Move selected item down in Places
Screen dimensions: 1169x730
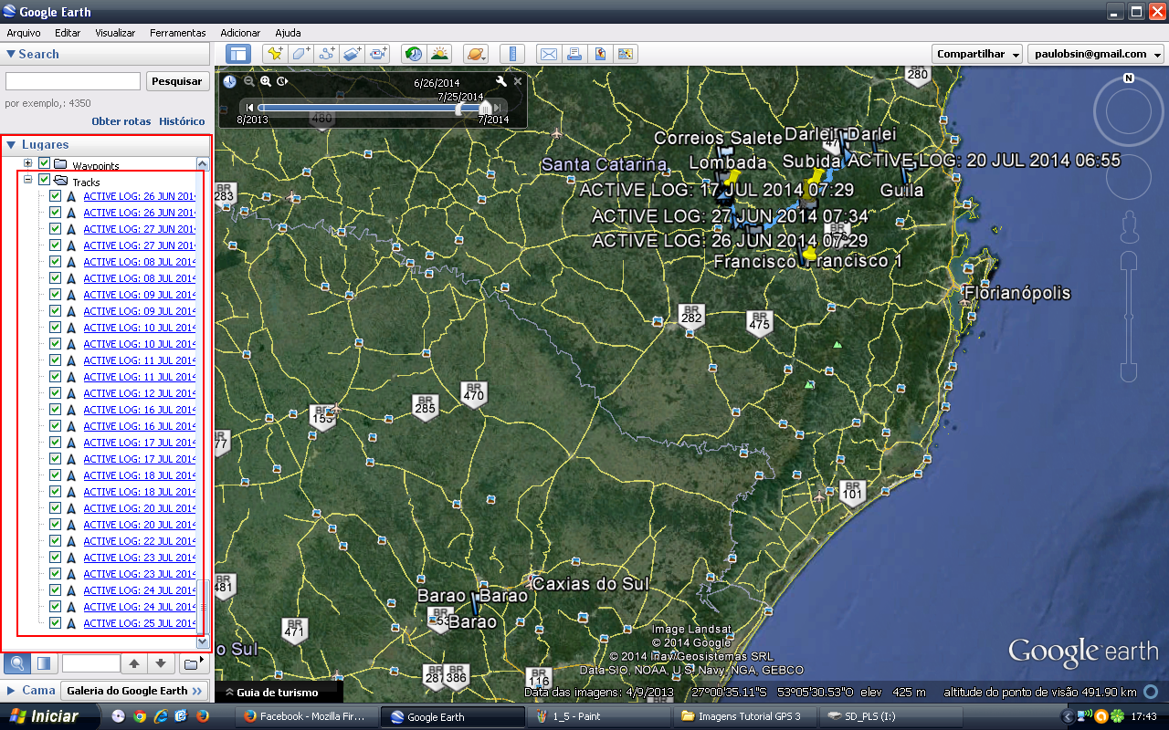160,663
